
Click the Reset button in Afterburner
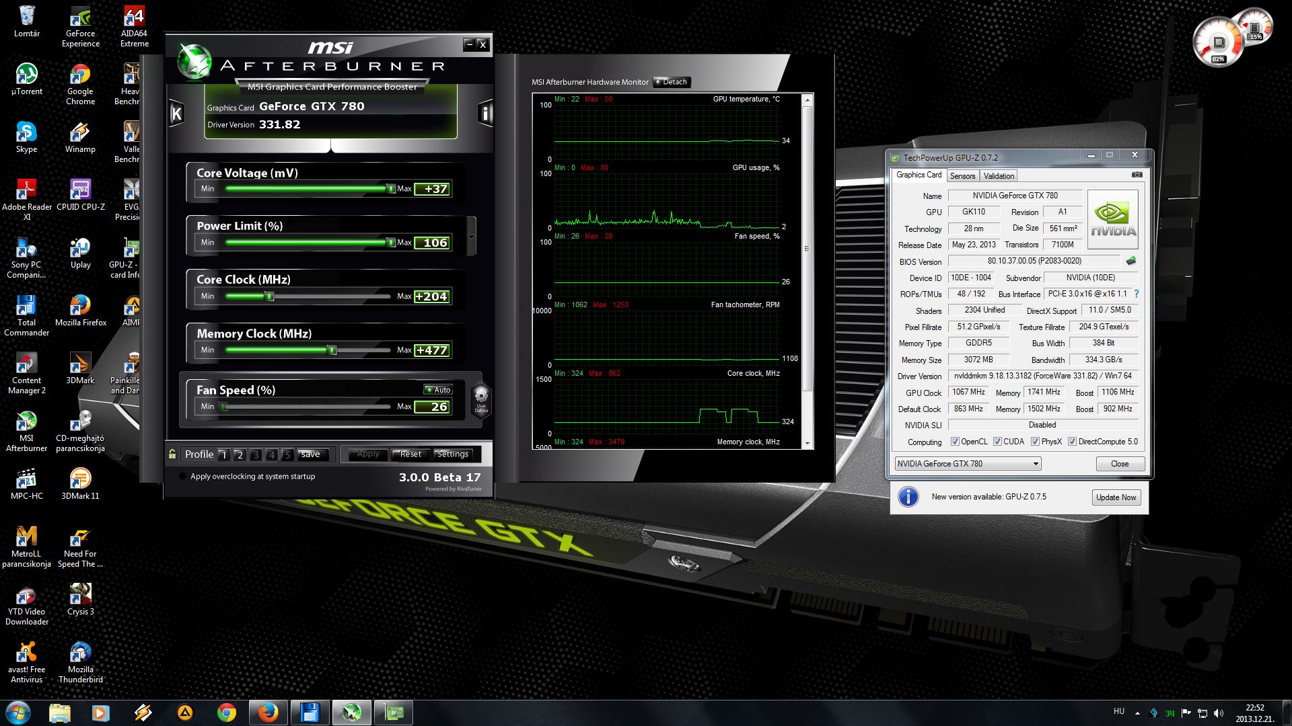click(410, 454)
